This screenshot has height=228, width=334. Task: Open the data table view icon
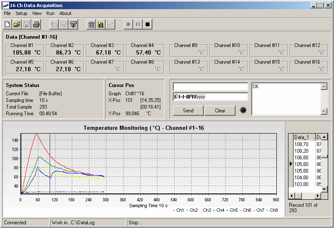coord(91,25)
